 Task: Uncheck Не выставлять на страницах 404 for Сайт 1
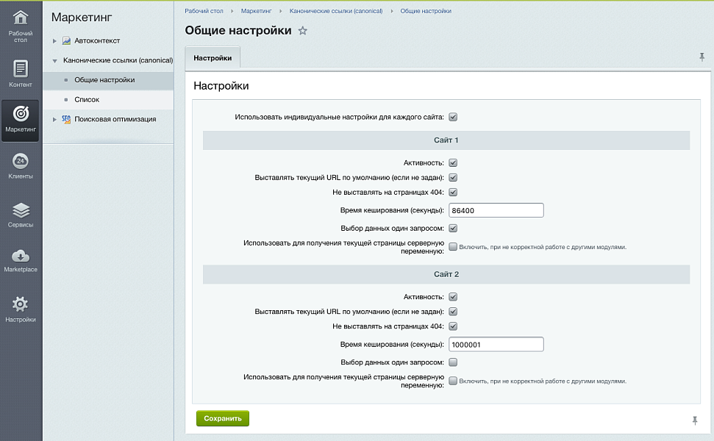453,193
